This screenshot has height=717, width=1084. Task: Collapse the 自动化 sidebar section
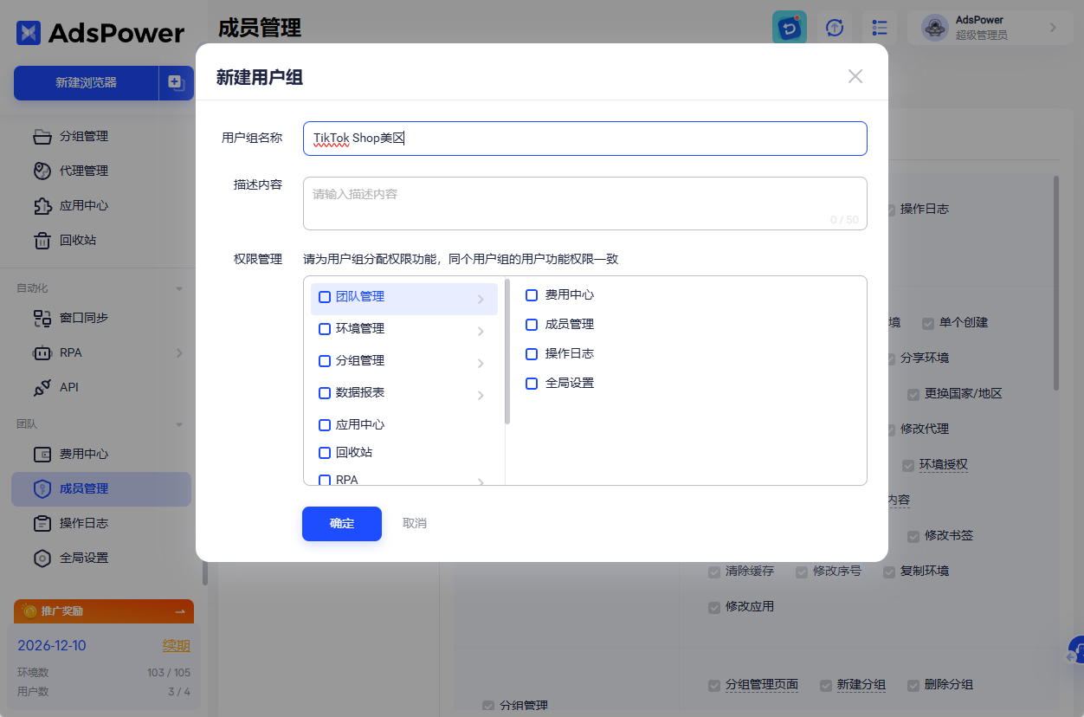pyautogui.click(x=180, y=288)
